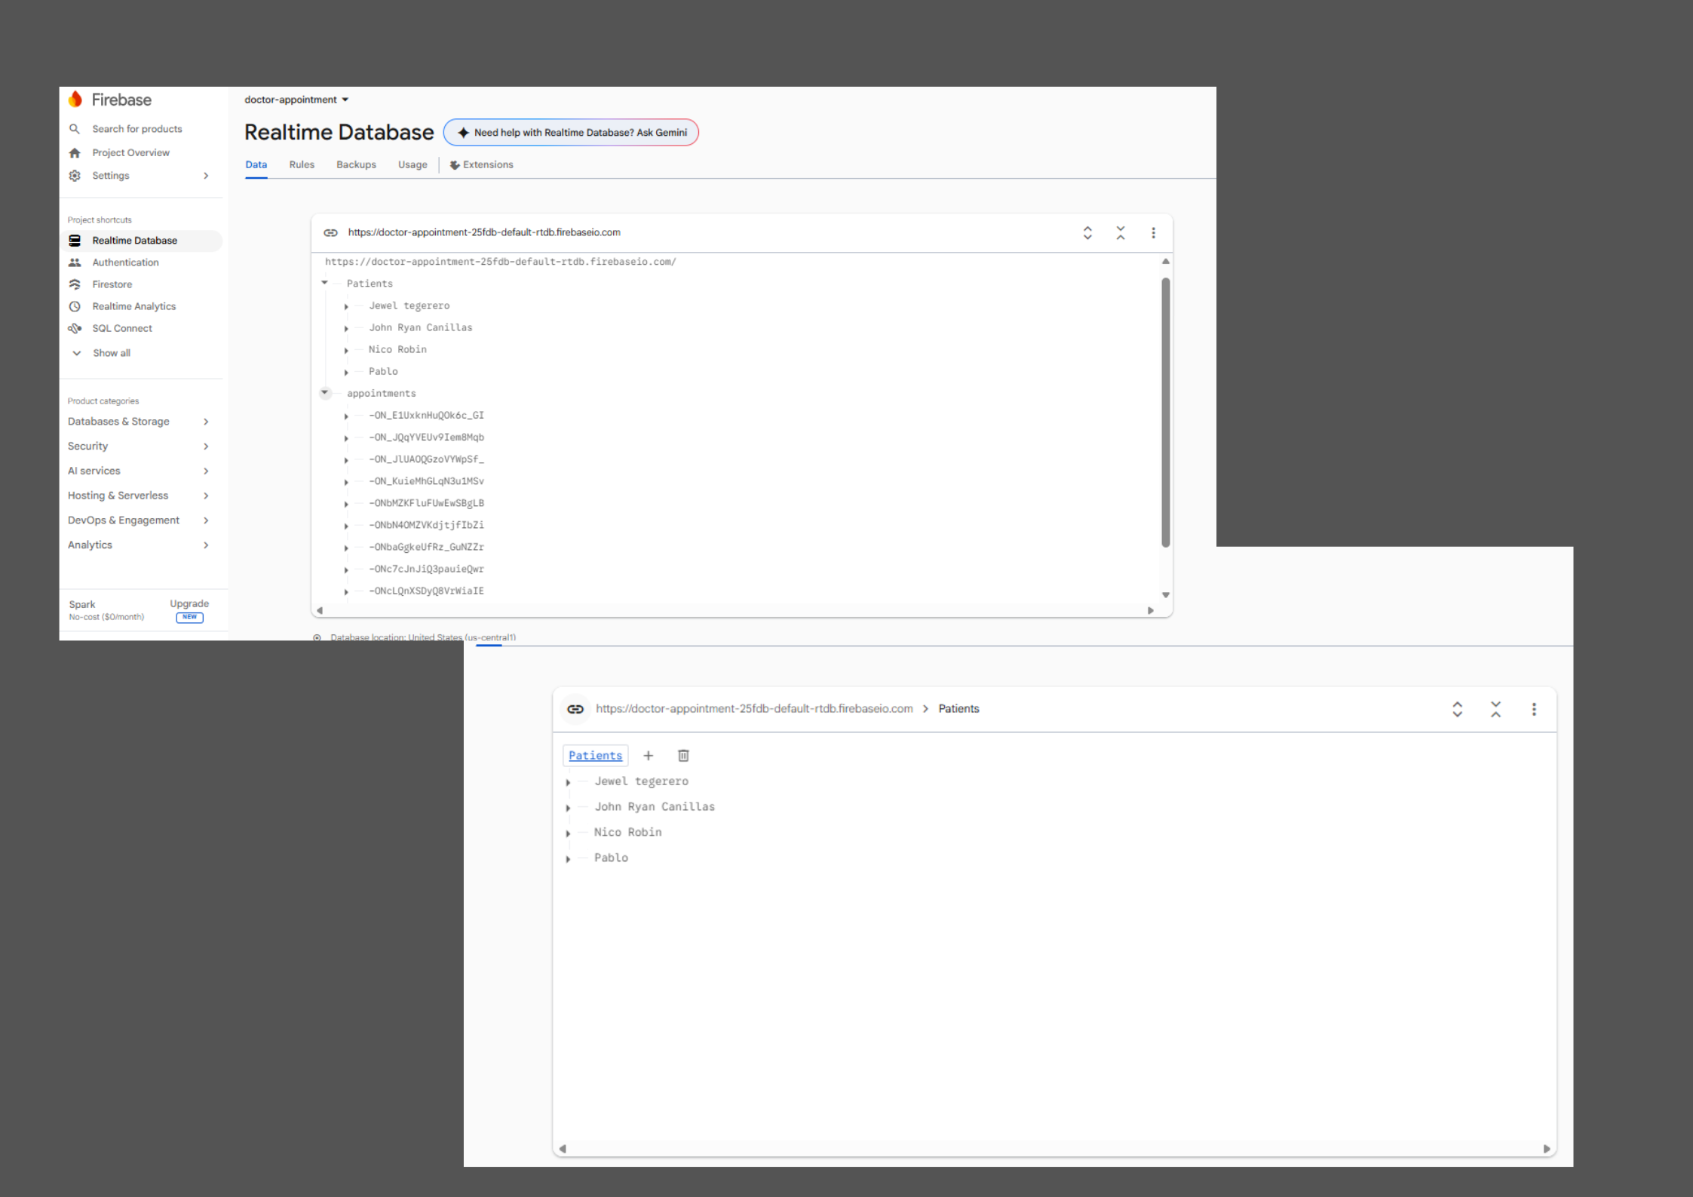1693x1197 pixels.
Task: Click Collapse all icon in Patients breadcrumb panel
Action: click(1496, 709)
